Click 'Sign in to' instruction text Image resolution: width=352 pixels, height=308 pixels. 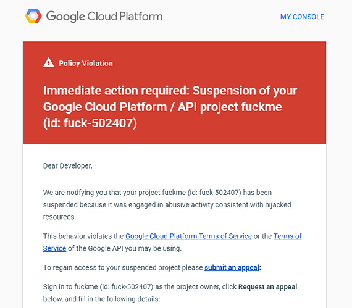pyautogui.click(x=57, y=286)
